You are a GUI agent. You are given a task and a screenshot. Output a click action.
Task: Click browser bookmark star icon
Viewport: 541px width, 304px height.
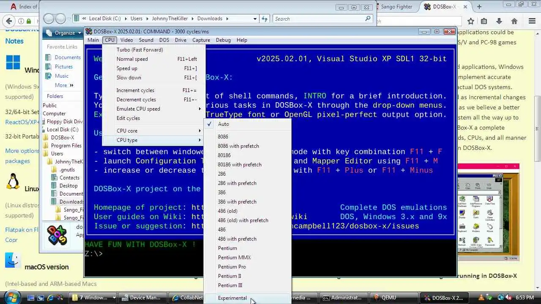pyautogui.click(x=471, y=21)
